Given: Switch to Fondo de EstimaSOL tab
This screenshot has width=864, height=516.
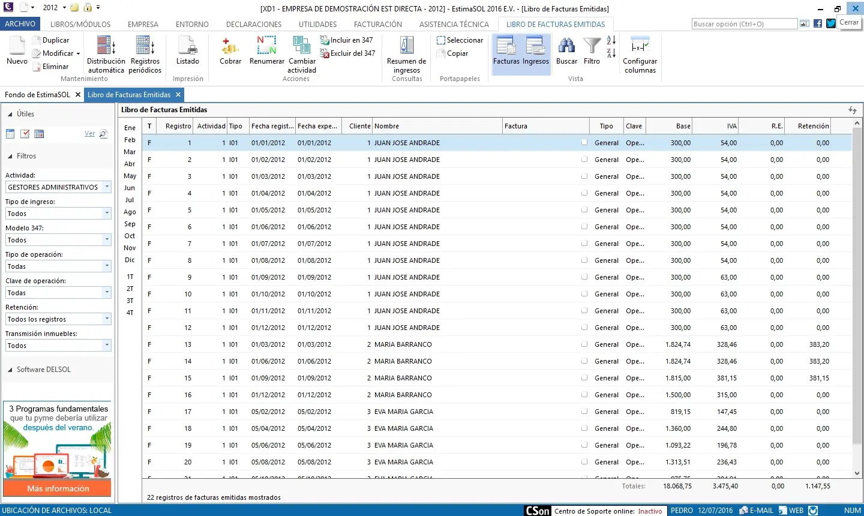Looking at the screenshot, I should pyautogui.click(x=37, y=95).
